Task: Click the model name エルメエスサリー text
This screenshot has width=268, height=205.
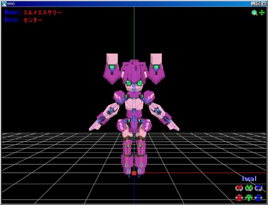Action: [42, 12]
